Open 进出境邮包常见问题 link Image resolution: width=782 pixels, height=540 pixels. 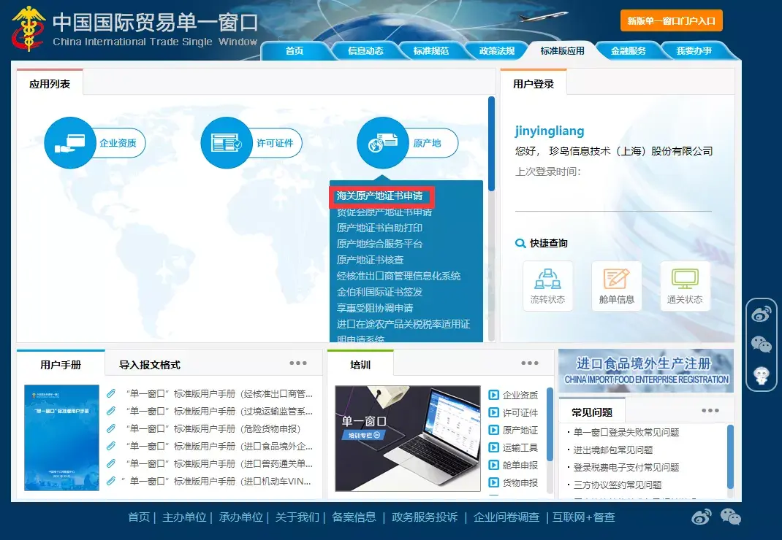tap(613, 450)
